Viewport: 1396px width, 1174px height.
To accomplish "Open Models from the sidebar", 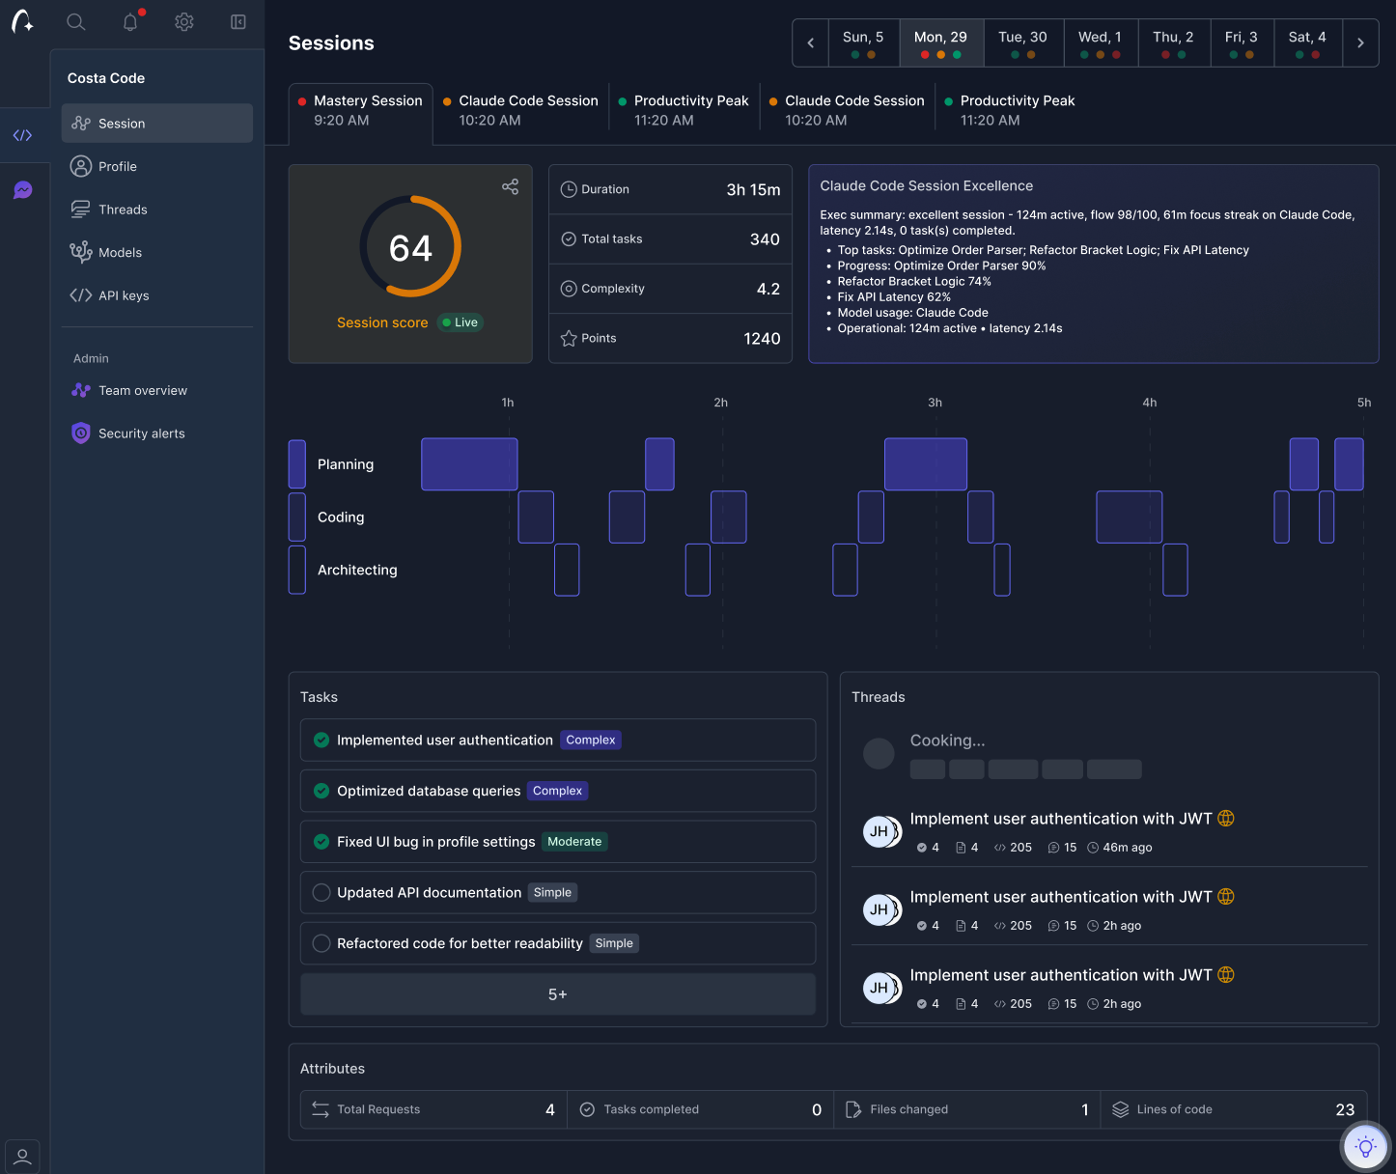I will click(119, 252).
